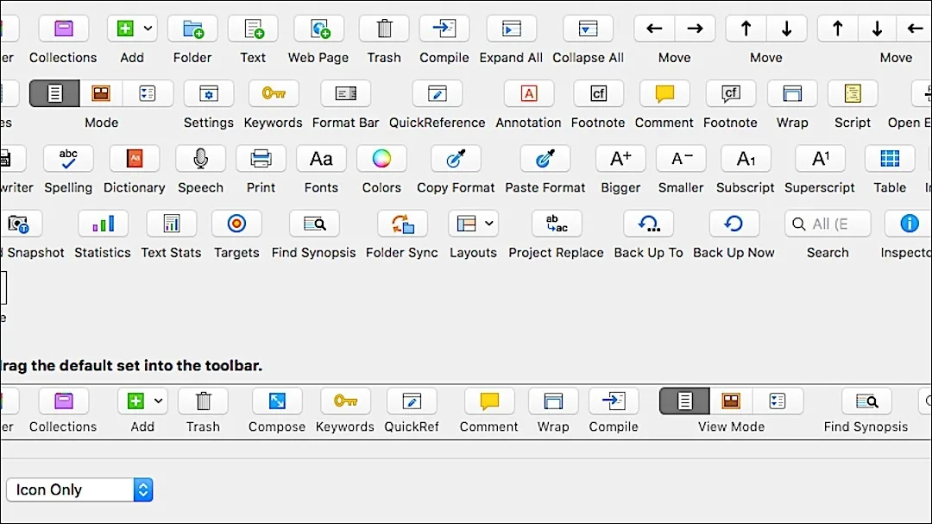
Task: Open the Colors color wheel
Action: (x=381, y=158)
